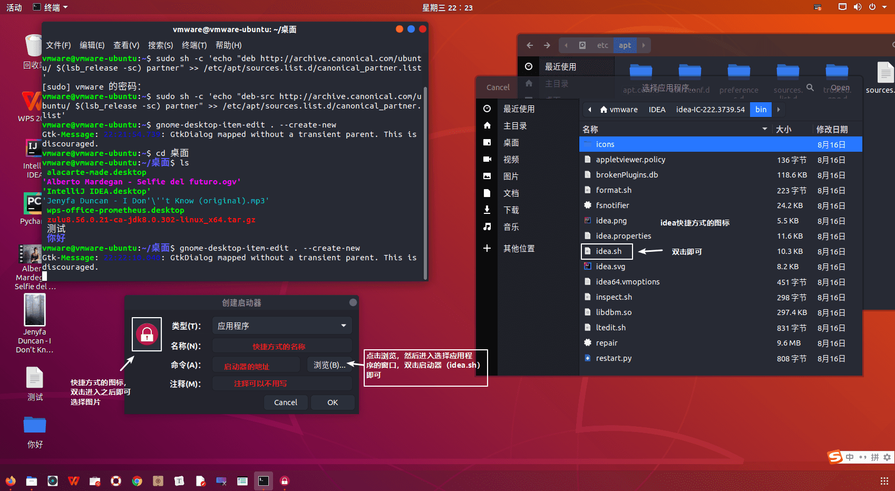895x491 pixels.
Task: Open the Files manager dock icon
Action: (x=32, y=480)
